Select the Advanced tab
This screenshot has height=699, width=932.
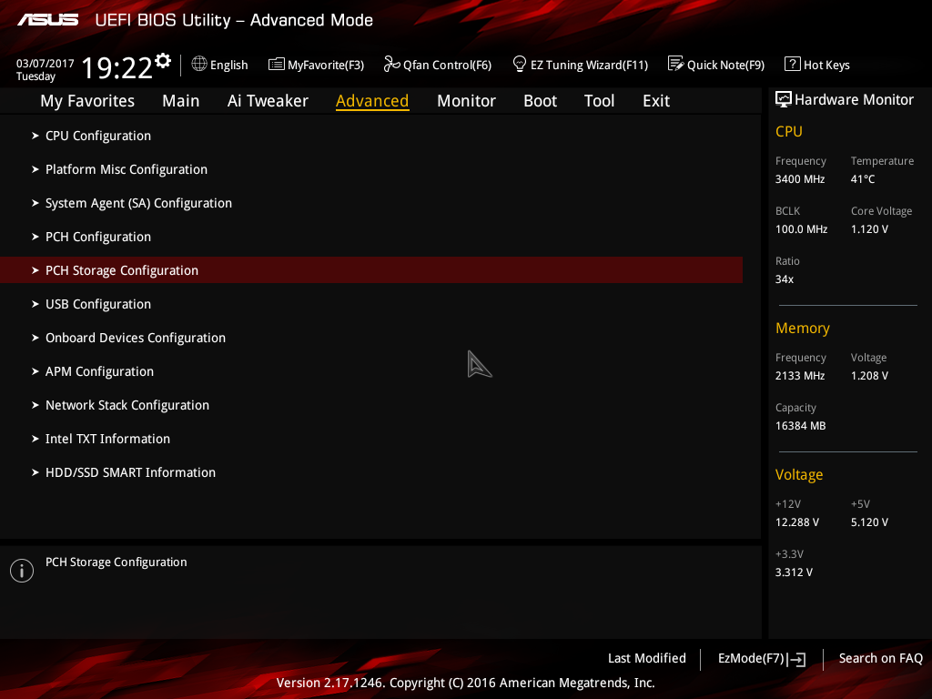(x=372, y=101)
